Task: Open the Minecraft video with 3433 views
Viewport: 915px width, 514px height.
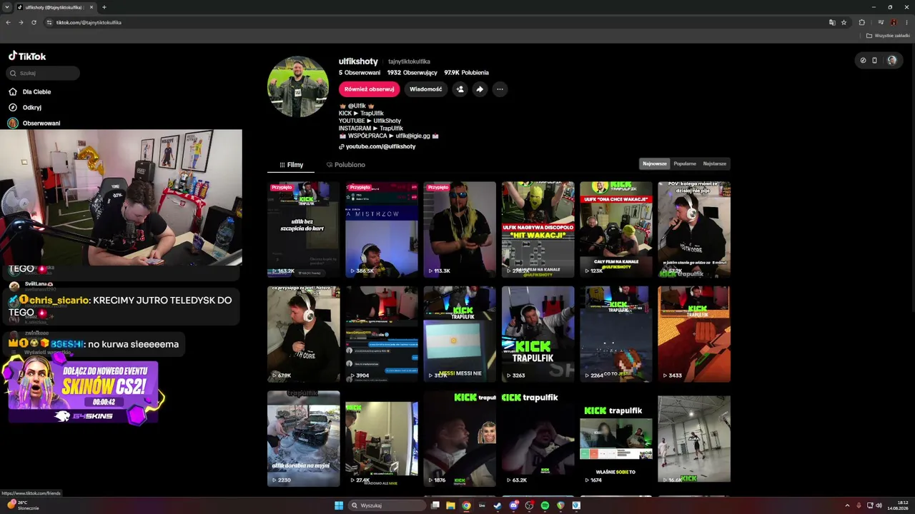Action: click(694, 334)
